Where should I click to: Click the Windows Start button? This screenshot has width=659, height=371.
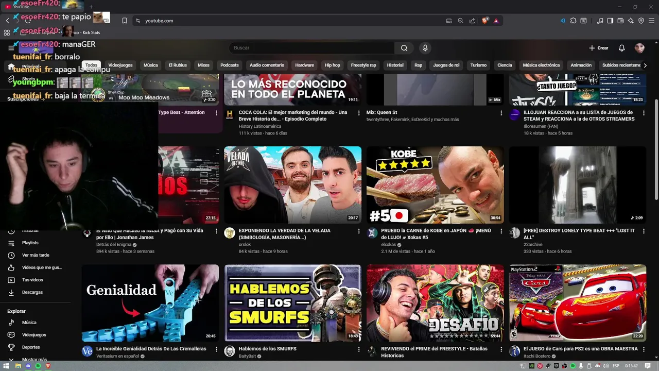pos(6,366)
